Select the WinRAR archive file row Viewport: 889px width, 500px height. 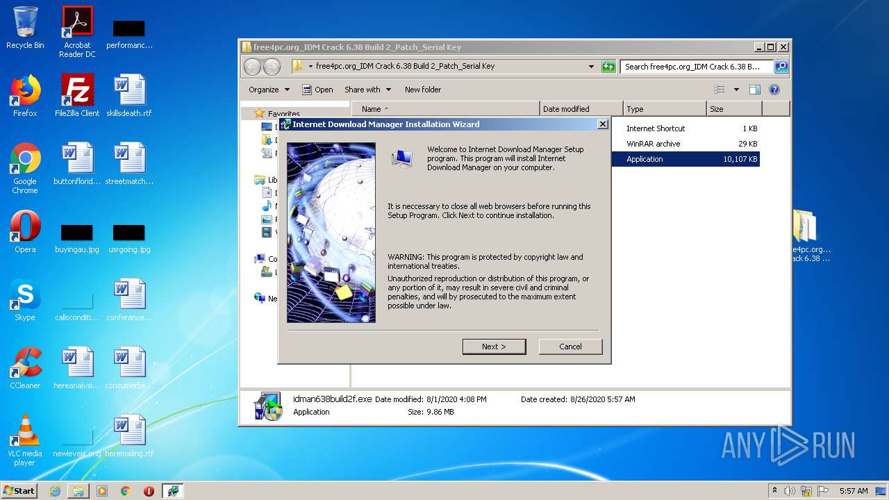(x=686, y=144)
